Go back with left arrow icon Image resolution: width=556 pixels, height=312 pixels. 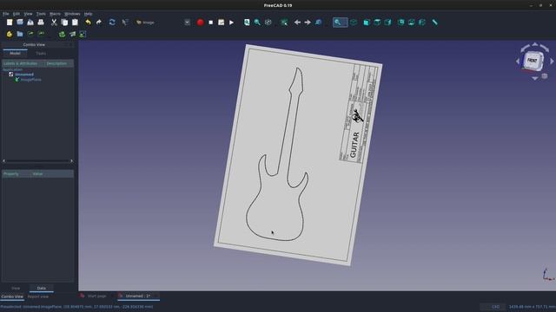pos(297,23)
